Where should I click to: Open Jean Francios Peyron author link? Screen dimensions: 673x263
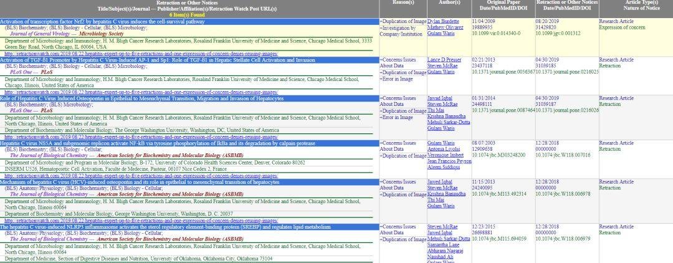pos(449,161)
